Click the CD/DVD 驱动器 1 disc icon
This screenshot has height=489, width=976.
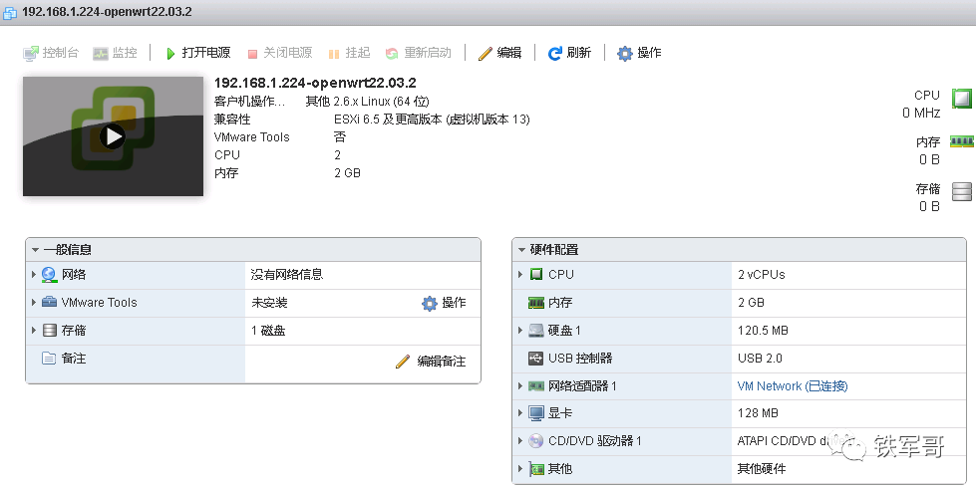click(x=536, y=441)
